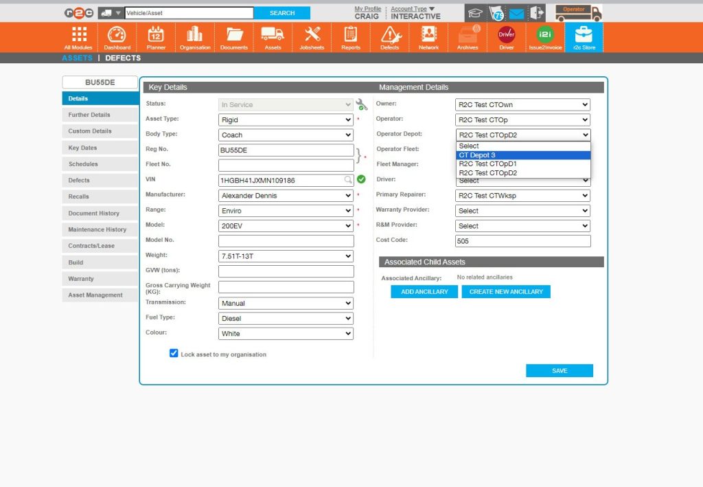
Task: Open the Manufacturer dropdown
Action: (x=286, y=195)
